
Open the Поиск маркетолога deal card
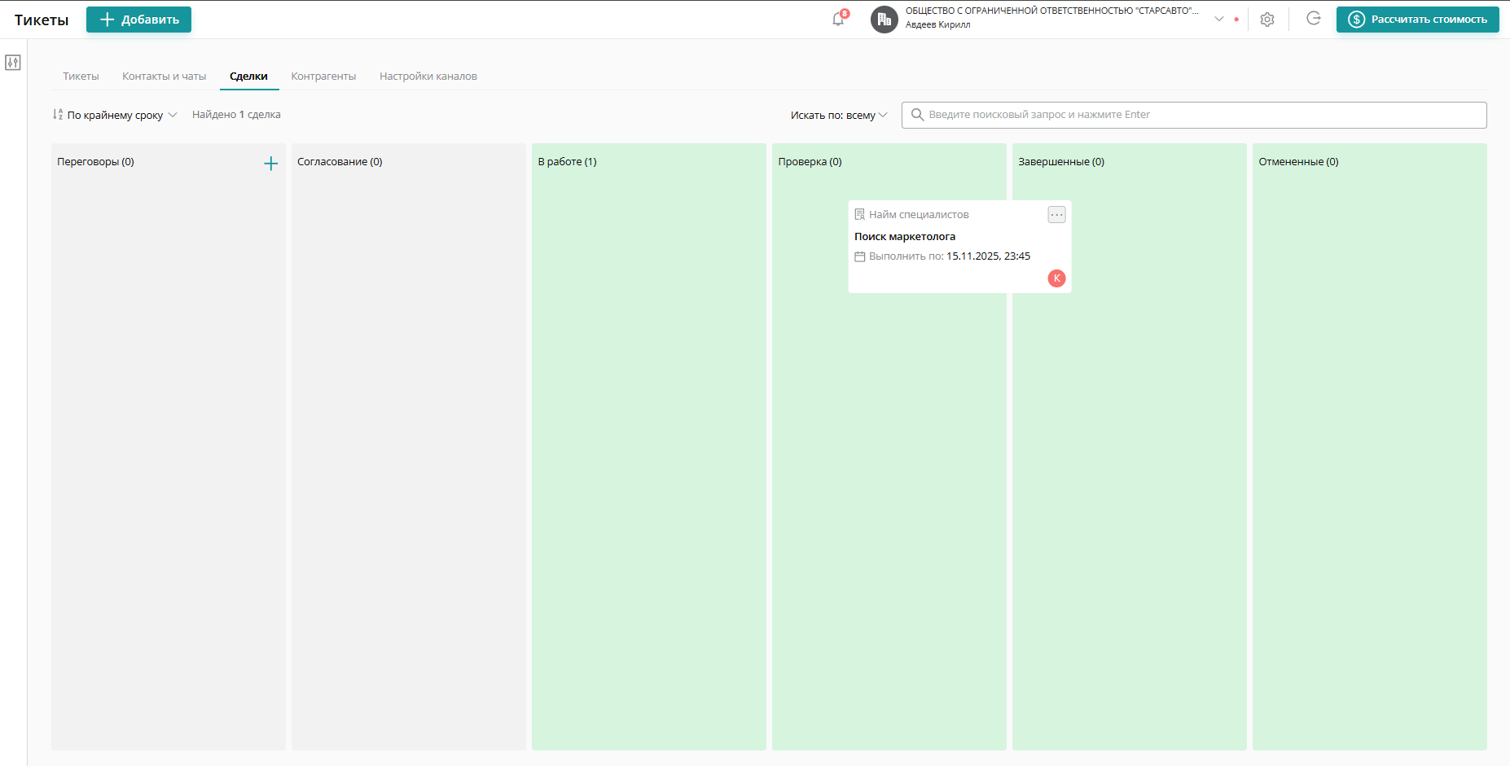coord(959,247)
